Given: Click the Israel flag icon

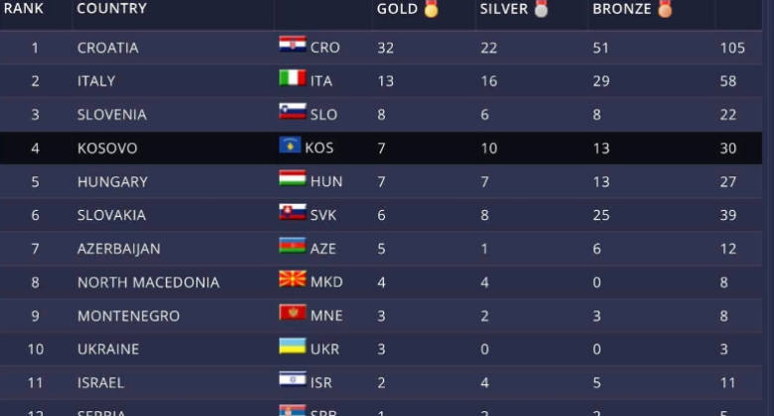Looking at the screenshot, I should click(x=292, y=379).
